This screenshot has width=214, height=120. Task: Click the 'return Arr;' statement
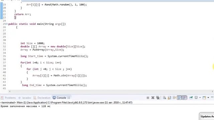point(23,14)
